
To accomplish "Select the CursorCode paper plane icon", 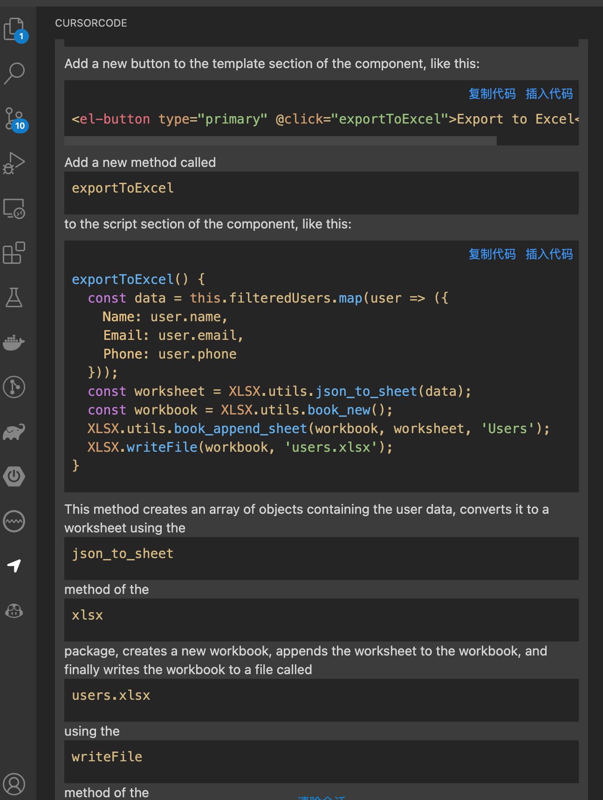I will 14,566.
